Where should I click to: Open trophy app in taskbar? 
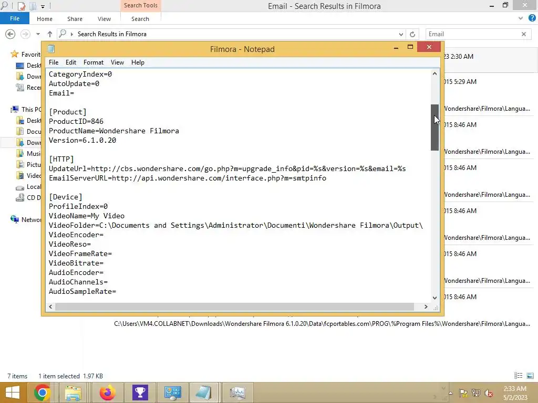tap(140, 393)
